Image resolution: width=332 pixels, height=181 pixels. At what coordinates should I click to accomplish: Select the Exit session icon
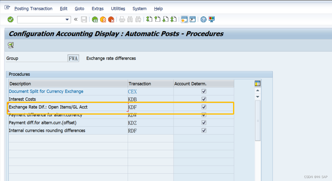pos(102,19)
